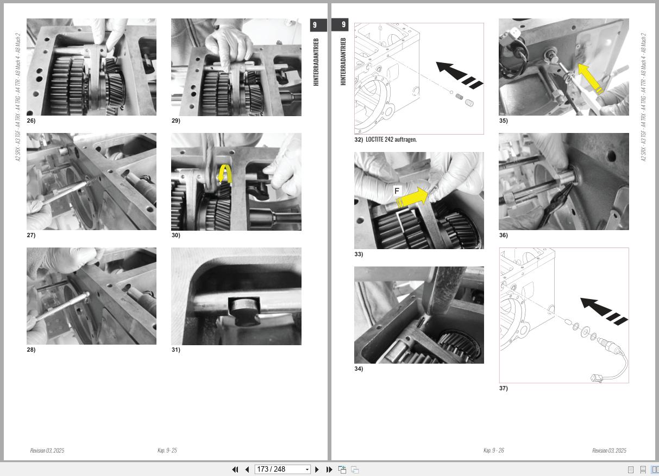This screenshot has width=659, height=476.
Task: Click the F label in photo 33
Action: [x=397, y=191]
